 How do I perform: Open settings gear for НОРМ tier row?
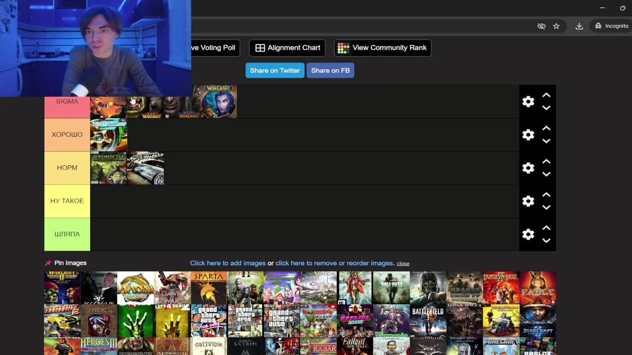click(528, 168)
